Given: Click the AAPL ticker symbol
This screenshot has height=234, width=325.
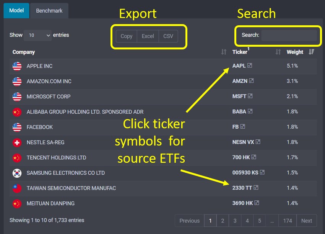Looking at the screenshot, I should point(239,66).
